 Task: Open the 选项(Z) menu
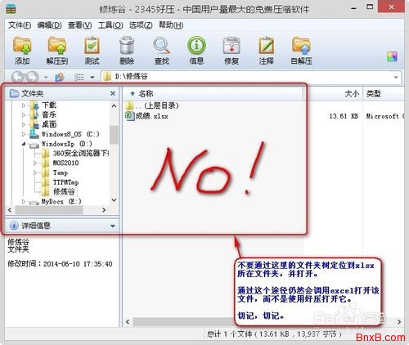[x=141, y=25]
